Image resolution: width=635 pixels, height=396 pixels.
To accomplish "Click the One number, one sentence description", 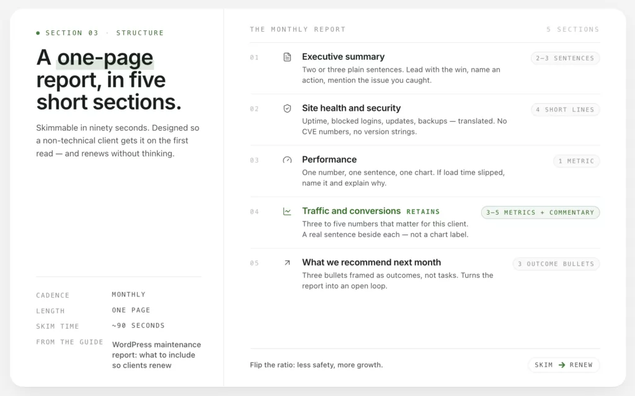I will (x=403, y=178).
